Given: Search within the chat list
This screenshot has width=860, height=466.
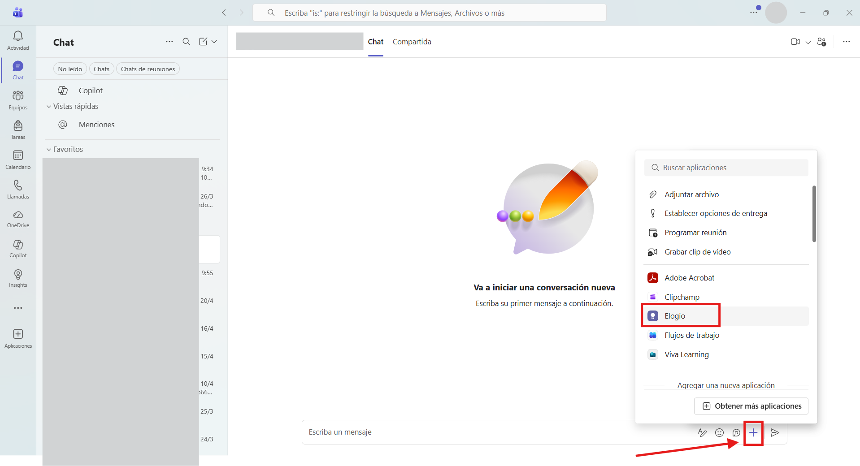Looking at the screenshot, I should tap(187, 42).
